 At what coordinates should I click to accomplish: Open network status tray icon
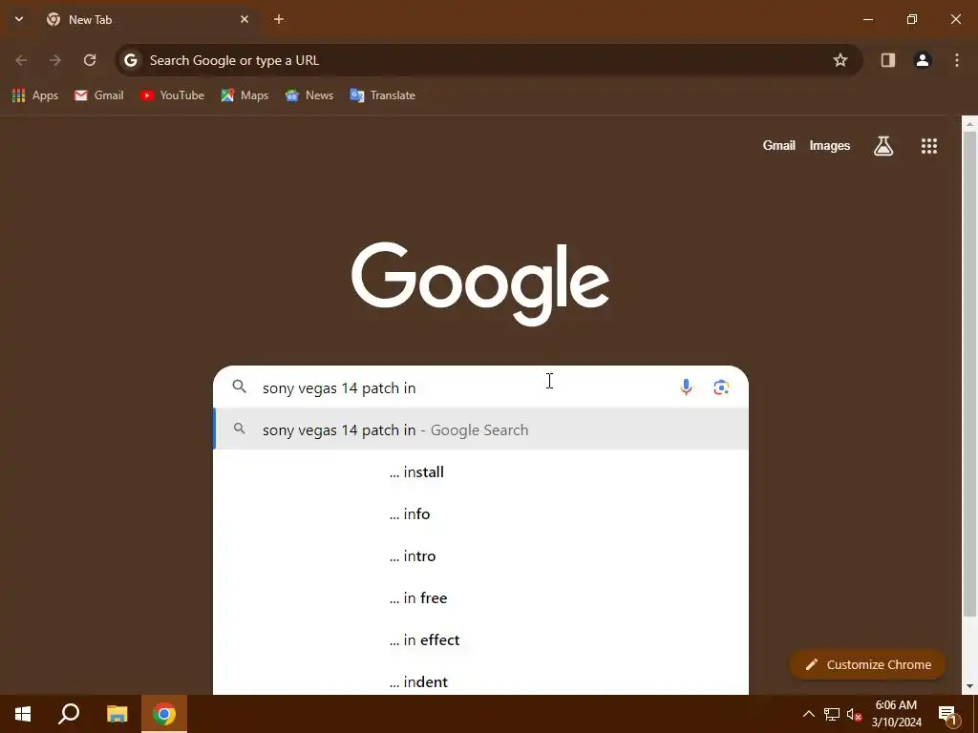pos(832,714)
